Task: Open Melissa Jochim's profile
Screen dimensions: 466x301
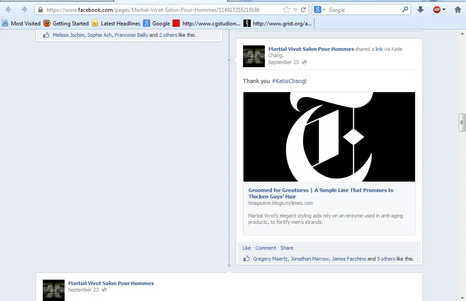Action: (x=69, y=35)
